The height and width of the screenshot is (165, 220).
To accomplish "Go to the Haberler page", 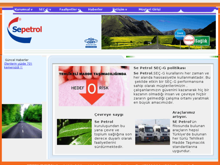I will pyautogui.click(x=95, y=9).
